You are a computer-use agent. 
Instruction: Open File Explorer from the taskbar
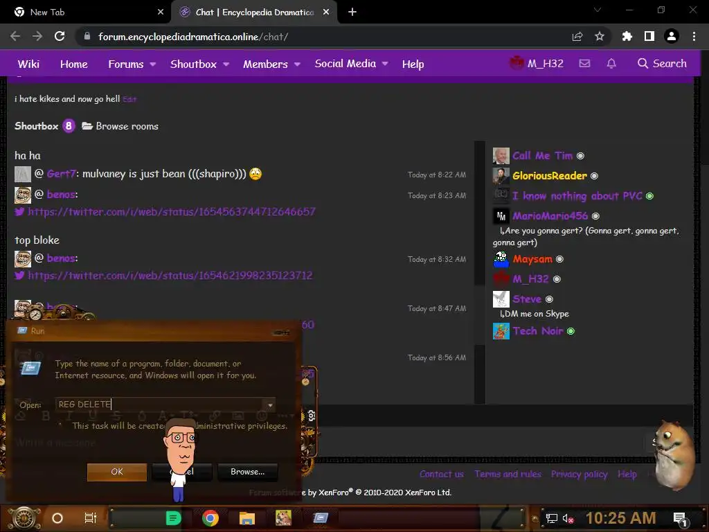click(247, 517)
